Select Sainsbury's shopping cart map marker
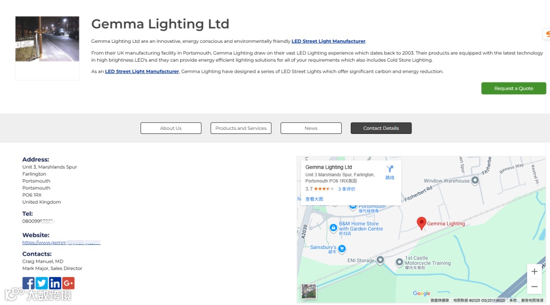The width and height of the screenshot is (550, 305). coord(342,248)
